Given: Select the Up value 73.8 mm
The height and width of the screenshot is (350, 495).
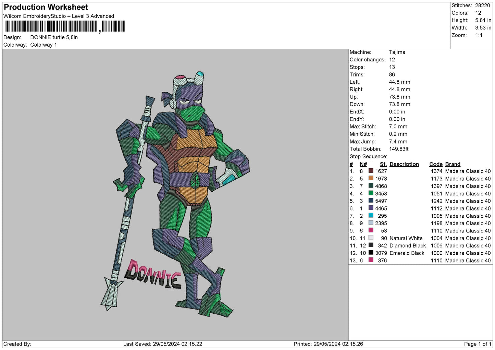Looking at the screenshot, I should (x=399, y=97).
